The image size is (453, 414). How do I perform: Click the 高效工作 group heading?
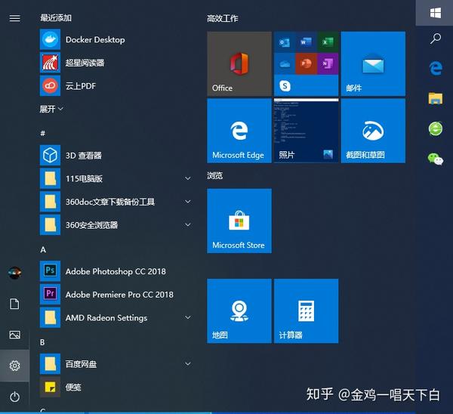coord(223,18)
